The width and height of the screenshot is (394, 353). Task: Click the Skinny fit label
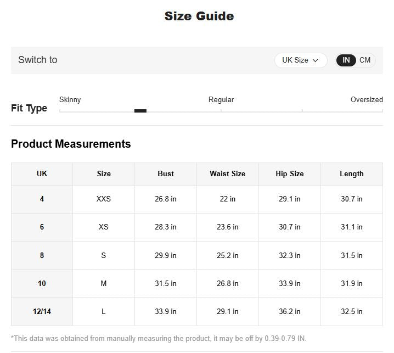point(70,99)
